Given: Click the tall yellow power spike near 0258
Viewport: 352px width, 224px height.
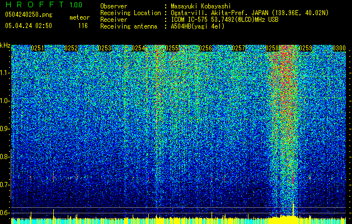Looking at the screenshot, I should (293, 208).
